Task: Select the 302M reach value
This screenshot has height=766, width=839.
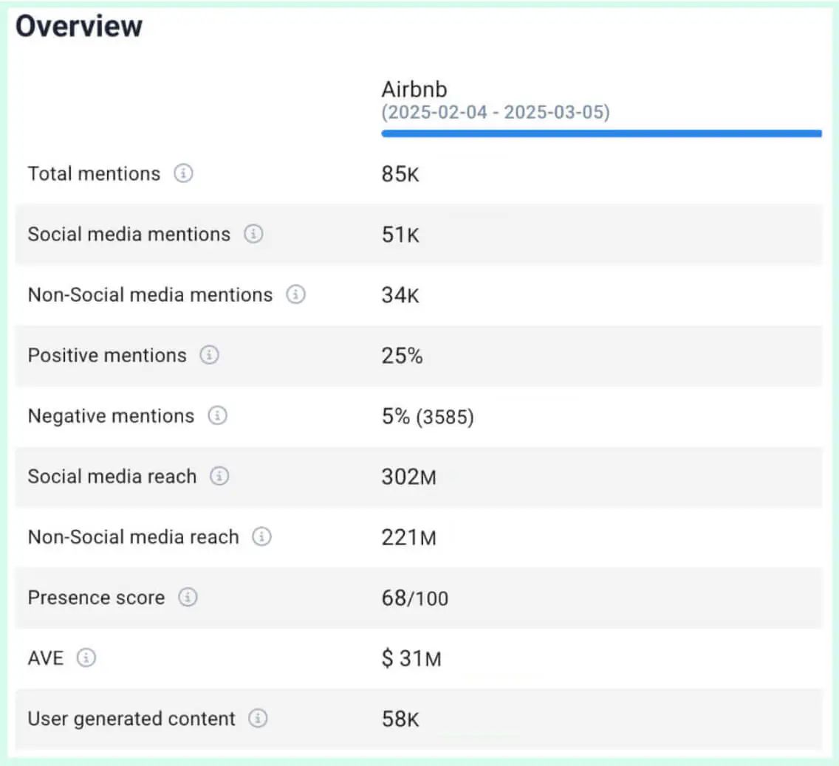Action: 409,477
